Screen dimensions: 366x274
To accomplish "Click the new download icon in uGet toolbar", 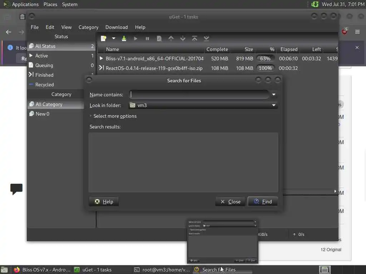I will (103, 39).
